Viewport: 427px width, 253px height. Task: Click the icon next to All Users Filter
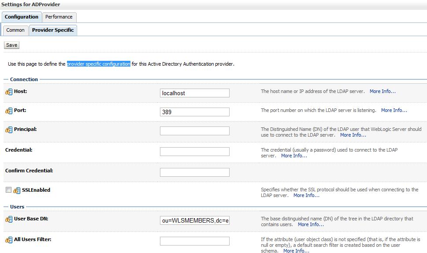pyautogui.click(x=9, y=240)
